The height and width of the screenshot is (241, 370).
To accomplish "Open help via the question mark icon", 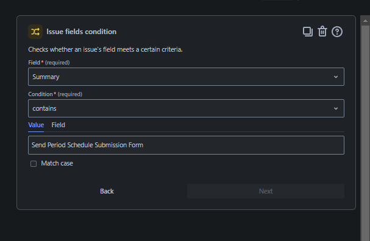I will [337, 32].
